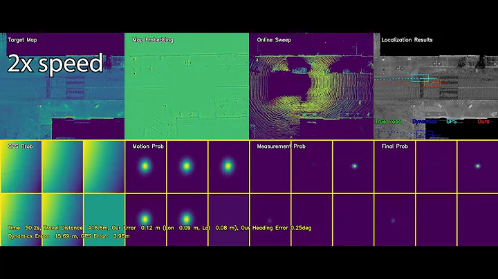Viewport: 498px width, 279px height.
Task: Click the "Travel Distance 416.6m" readout
Action: pos(76,228)
